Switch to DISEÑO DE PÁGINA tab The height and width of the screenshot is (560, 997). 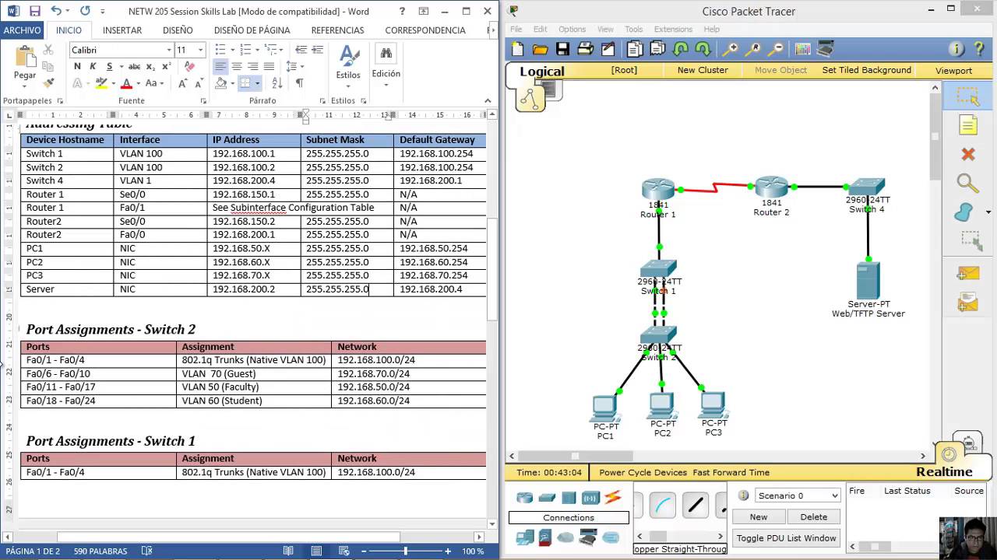tap(252, 30)
